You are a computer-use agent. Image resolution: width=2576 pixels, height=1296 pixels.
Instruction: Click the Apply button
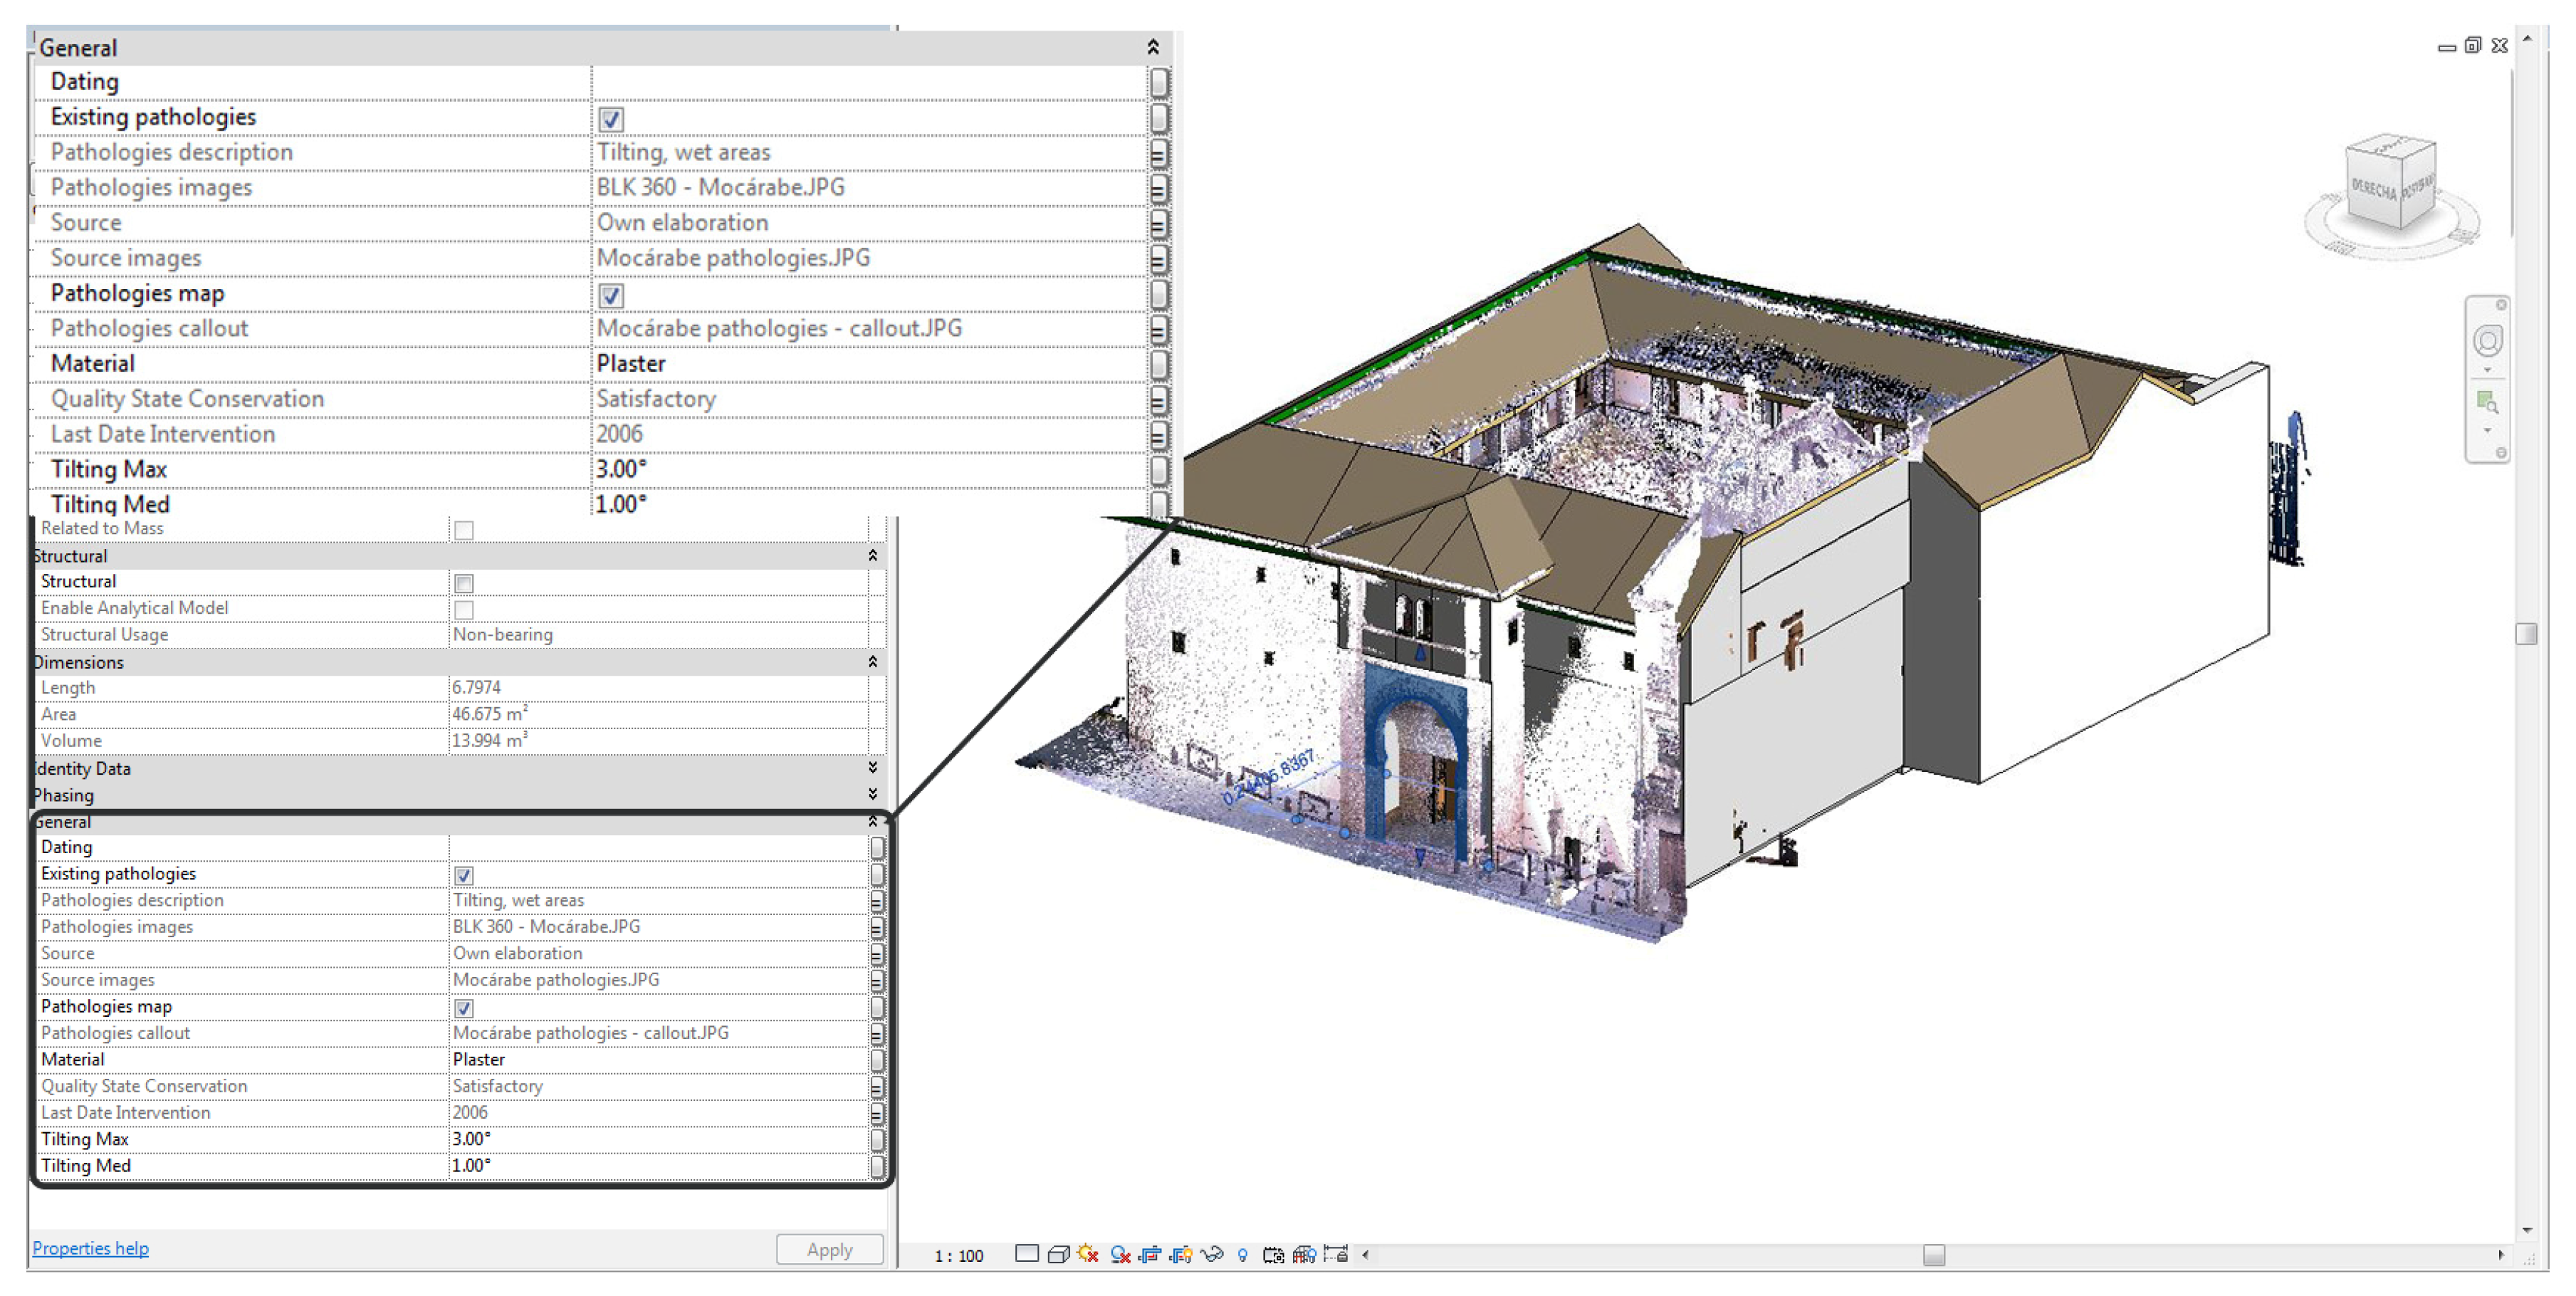(x=829, y=1249)
